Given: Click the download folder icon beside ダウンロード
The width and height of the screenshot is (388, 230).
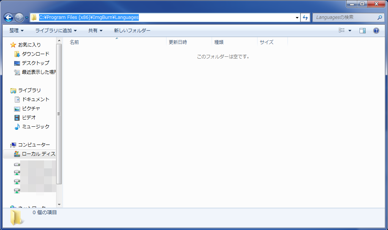Looking at the screenshot, I should click(x=17, y=54).
